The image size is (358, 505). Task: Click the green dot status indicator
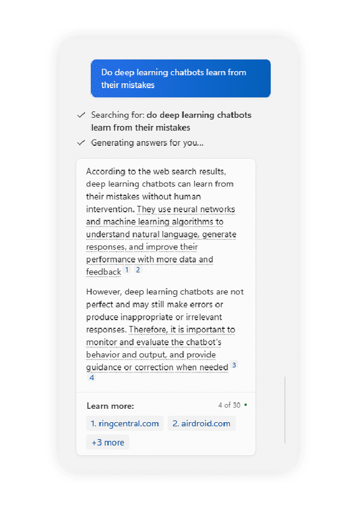point(246,405)
